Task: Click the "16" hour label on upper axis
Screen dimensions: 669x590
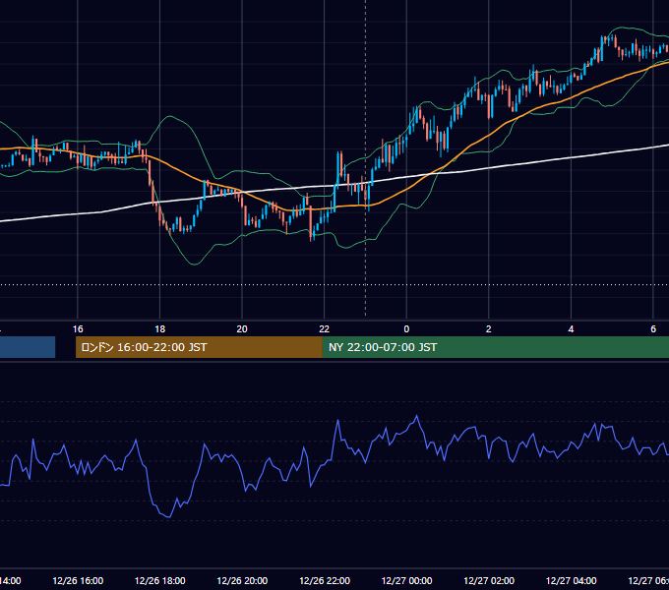Action: click(78, 329)
